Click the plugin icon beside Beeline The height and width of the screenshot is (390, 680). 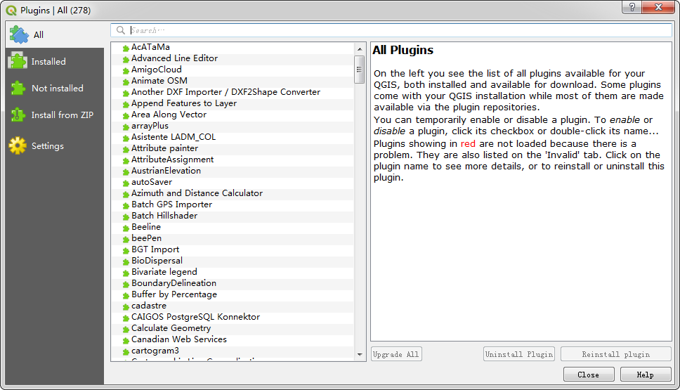(x=126, y=228)
